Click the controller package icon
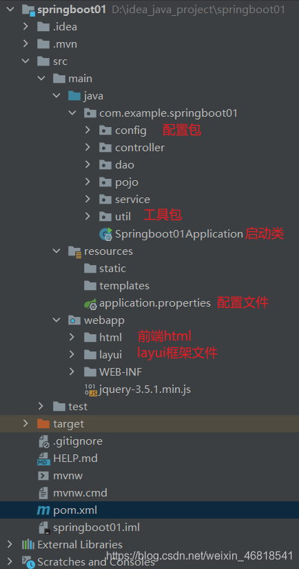This screenshot has height=569, width=299. (105, 148)
